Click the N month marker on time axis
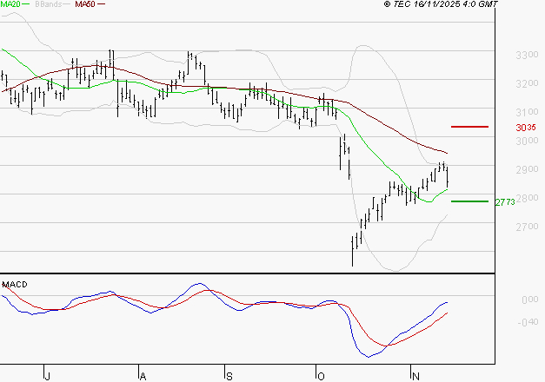The image size is (545, 382). coord(415,376)
